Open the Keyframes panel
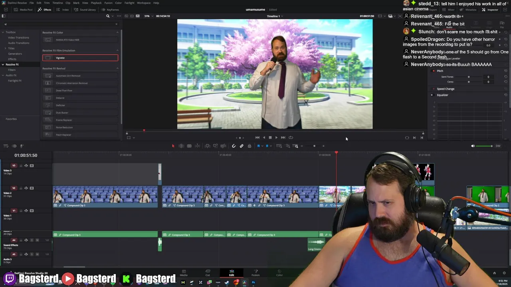Image resolution: width=511 pixels, height=287 pixels. [110, 10]
